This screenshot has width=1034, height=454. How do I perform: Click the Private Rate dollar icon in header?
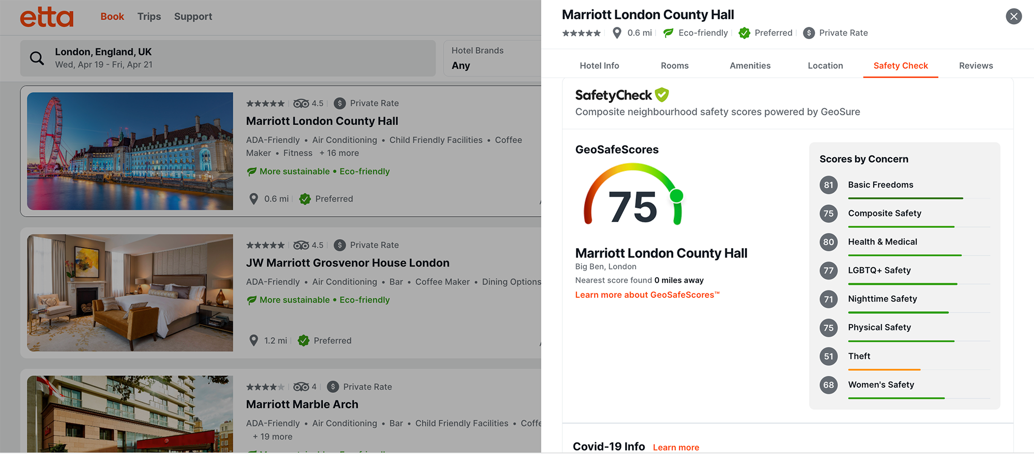809,33
